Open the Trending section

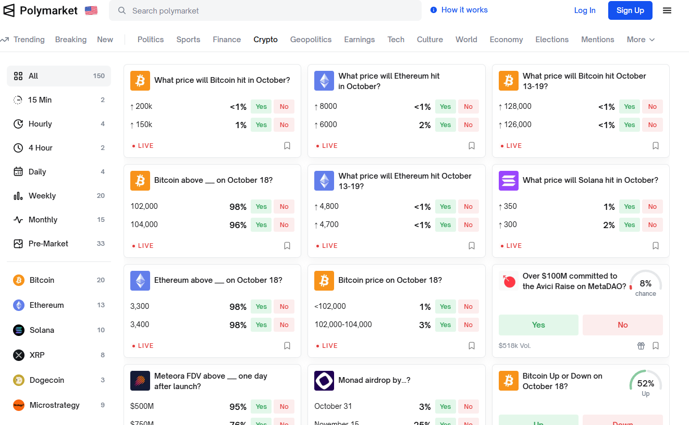coord(23,40)
